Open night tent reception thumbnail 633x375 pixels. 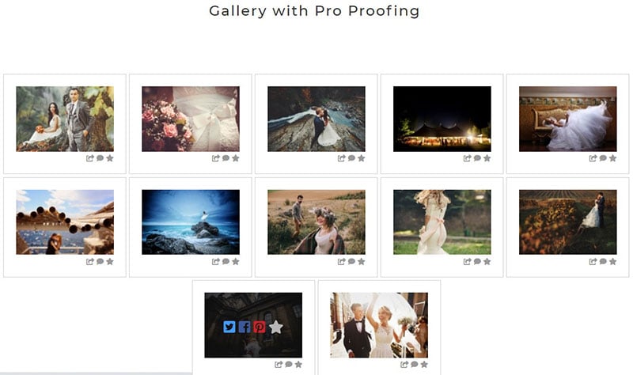pos(442,119)
